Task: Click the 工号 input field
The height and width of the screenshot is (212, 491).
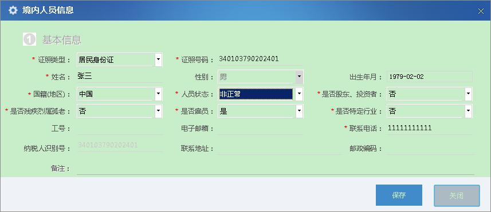Action: [120, 129]
